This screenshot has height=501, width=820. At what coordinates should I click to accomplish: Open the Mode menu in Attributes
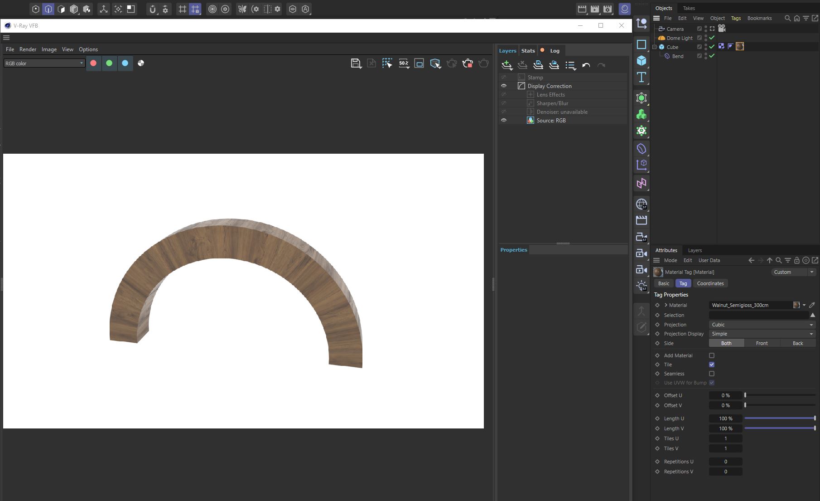tap(670, 260)
